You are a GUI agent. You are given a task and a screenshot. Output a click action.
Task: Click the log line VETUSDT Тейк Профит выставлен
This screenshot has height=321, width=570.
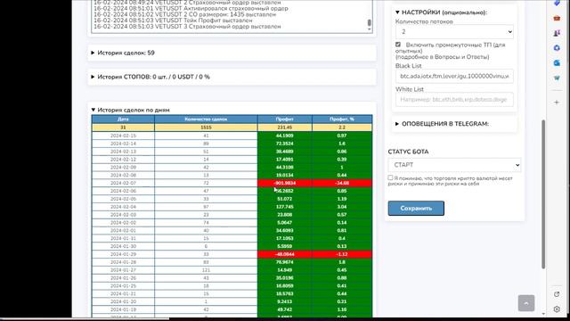(173, 21)
